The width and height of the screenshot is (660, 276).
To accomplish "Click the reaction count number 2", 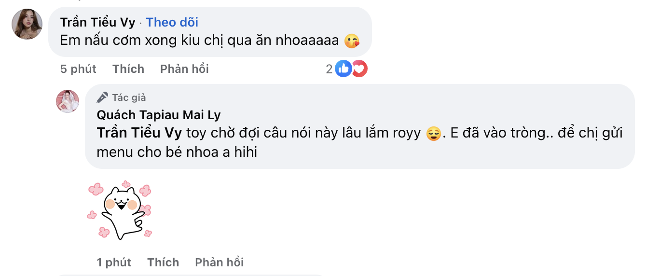I will pos(329,69).
